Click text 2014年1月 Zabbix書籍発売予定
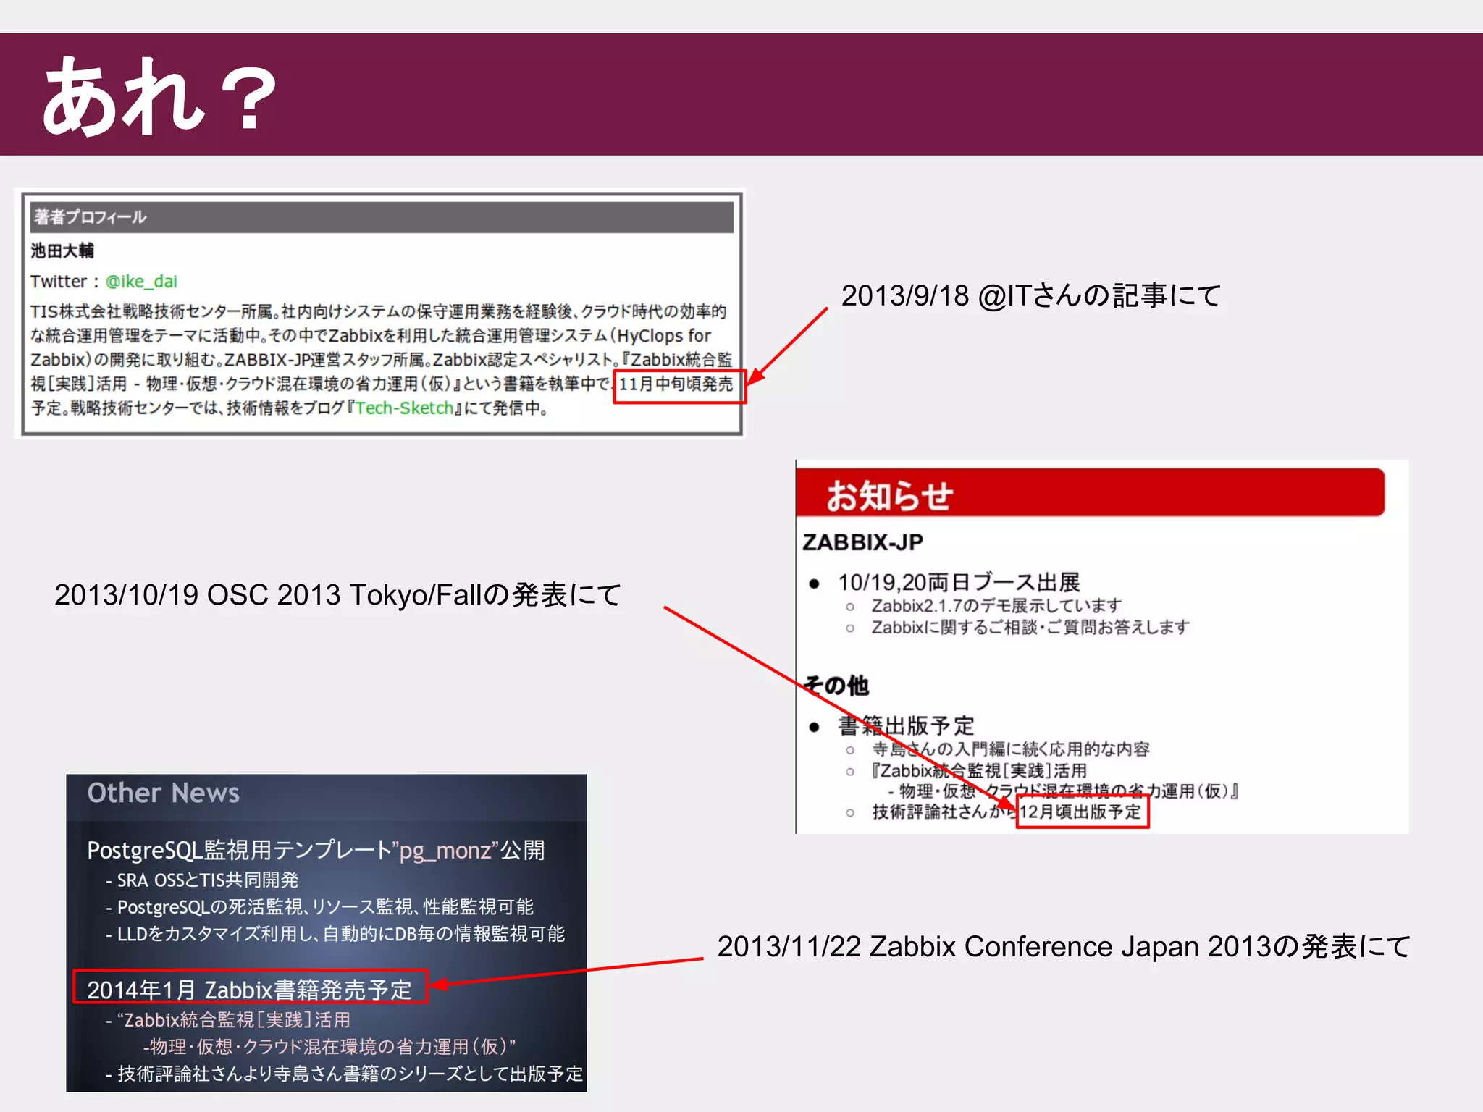 (x=249, y=990)
